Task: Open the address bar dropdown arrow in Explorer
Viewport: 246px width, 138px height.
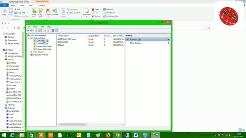Action: [x=206, y=28]
